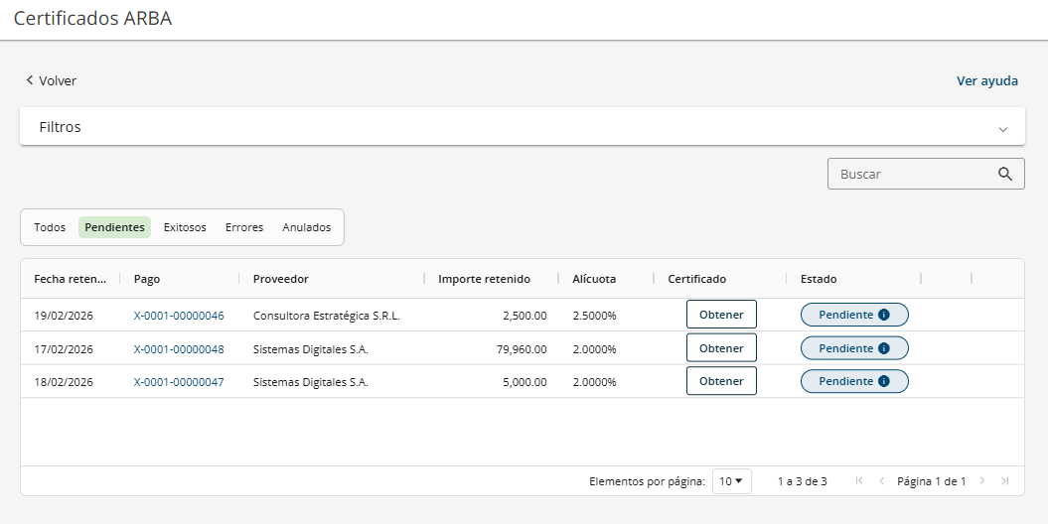Click info icon on 79,960.00 row status
The image size is (1048, 524).
point(884,348)
